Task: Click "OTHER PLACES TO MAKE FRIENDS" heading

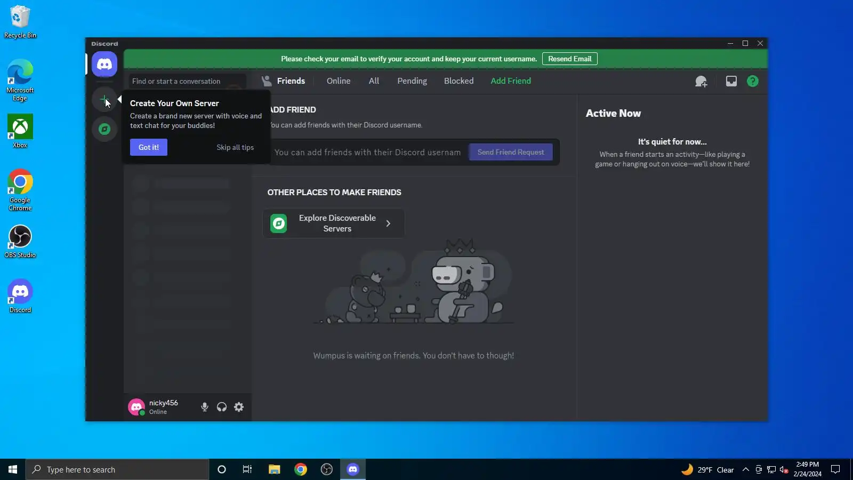Action: [x=334, y=193]
